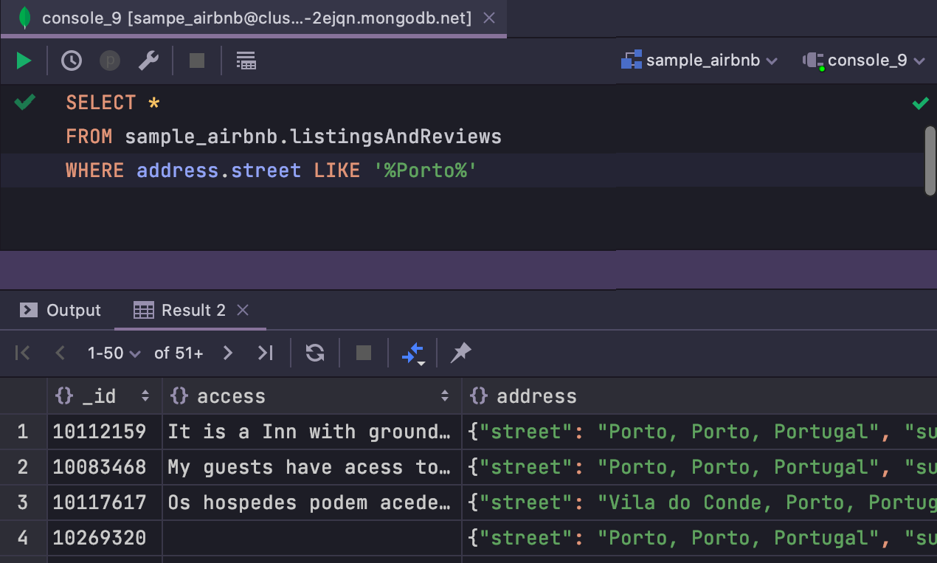Open the wrench settings icon
The width and height of the screenshot is (937, 563).
[149, 61]
